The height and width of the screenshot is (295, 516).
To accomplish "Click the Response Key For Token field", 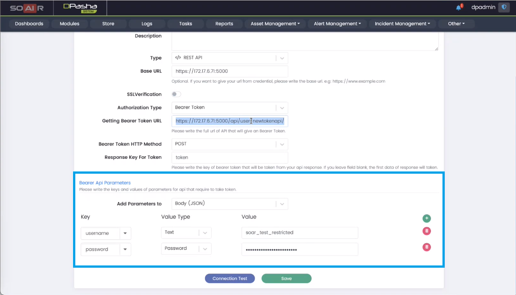I will click(230, 158).
